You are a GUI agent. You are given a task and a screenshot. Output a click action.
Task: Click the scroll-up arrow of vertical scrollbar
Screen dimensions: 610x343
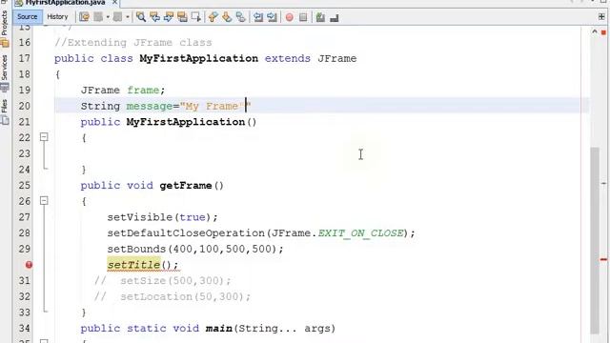point(595,32)
